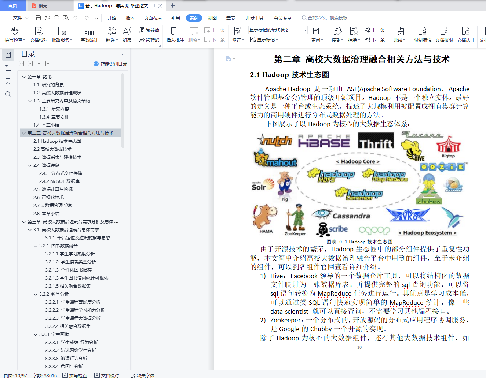The width and height of the screenshot is (486, 378).
Task: Collapse 第一章 绪论 in outline
Action: (x=24, y=77)
